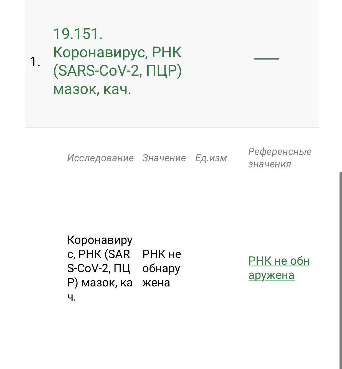Tap the Ед.изм column header
Viewport: 342px width, 369px height.
pyautogui.click(x=211, y=158)
